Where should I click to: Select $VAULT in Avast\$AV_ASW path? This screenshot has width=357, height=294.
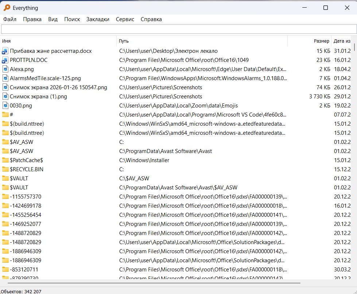(19, 187)
